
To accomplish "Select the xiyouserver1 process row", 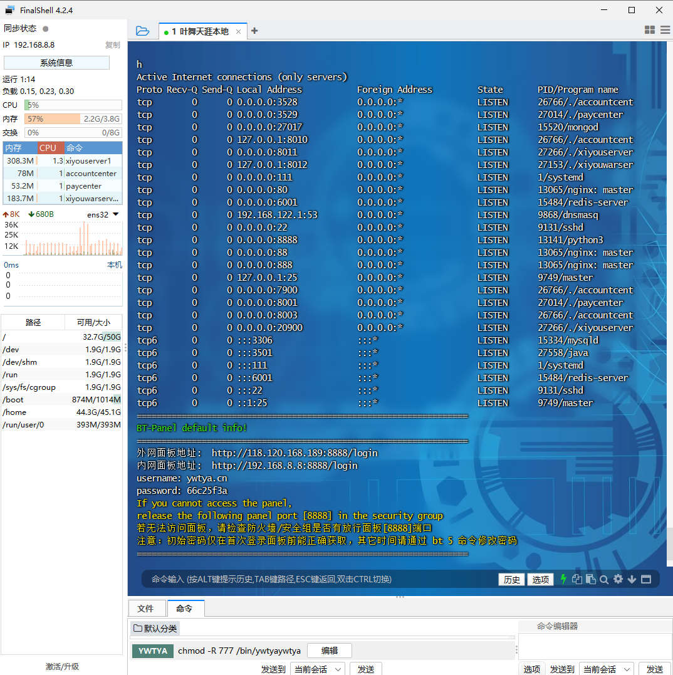I will (x=63, y=160).
